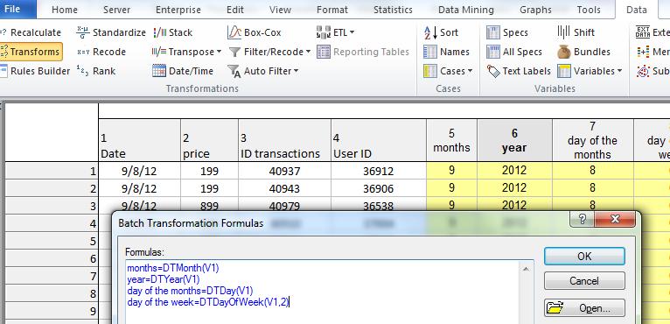This screenshot has height=324, width=670.
Task: Click Open... to load formulas
Action: (584, 307)
